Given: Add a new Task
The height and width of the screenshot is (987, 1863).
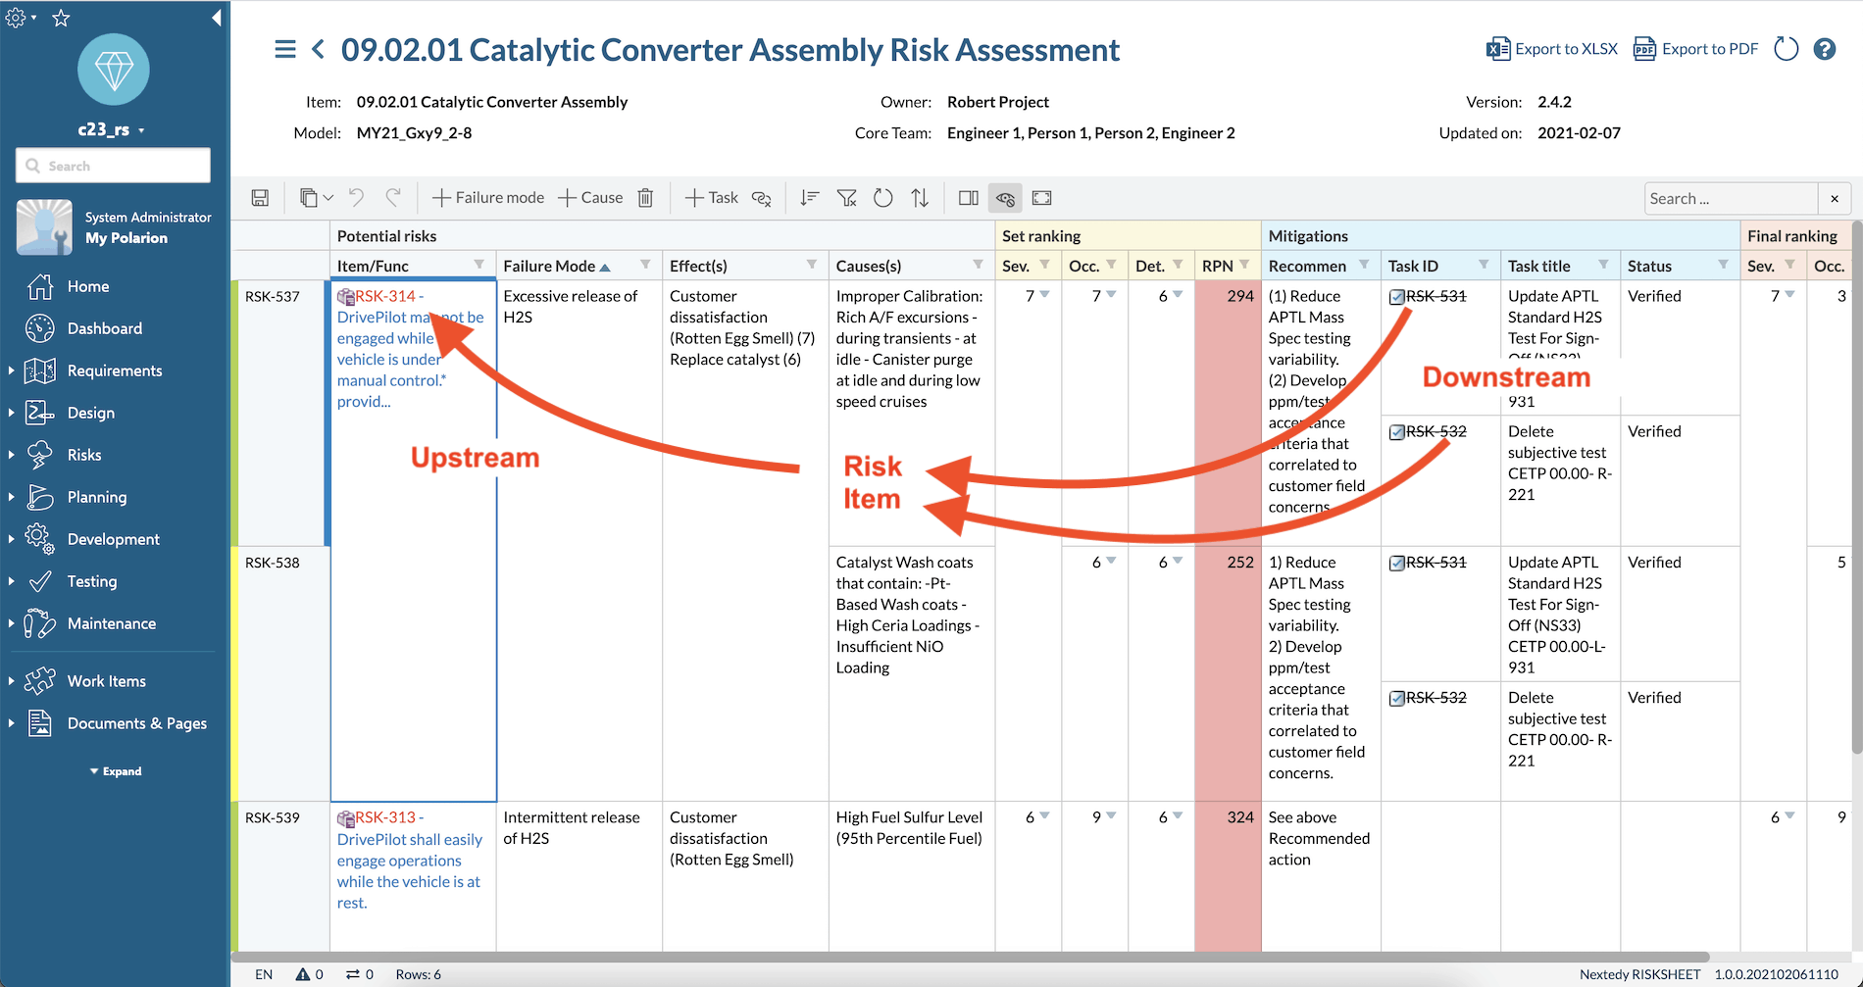Looking at the screenshot, I should pyautogui.click(x=712, y=198).
